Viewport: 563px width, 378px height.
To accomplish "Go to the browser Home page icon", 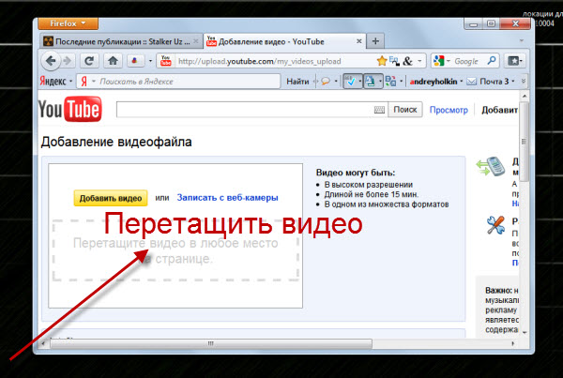I will tap(114, 61).
